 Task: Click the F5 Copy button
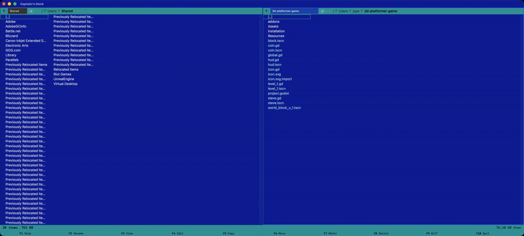(229, 233)
